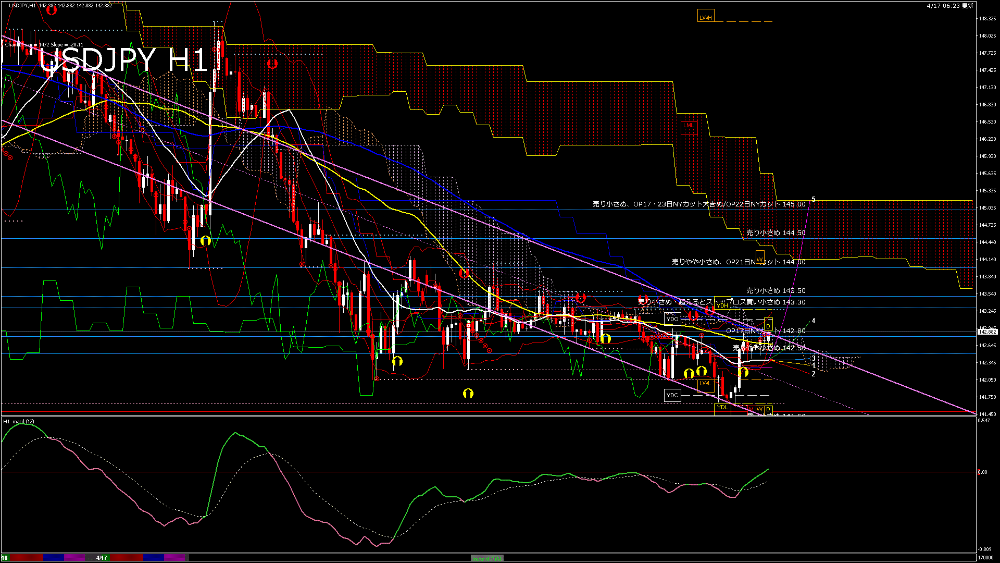
Task: Click the 4/17 date session marker
Action: coord(102,557)
